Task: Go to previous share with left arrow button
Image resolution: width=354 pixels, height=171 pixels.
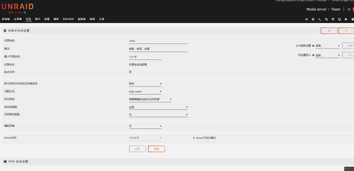Action: (329, 31)
